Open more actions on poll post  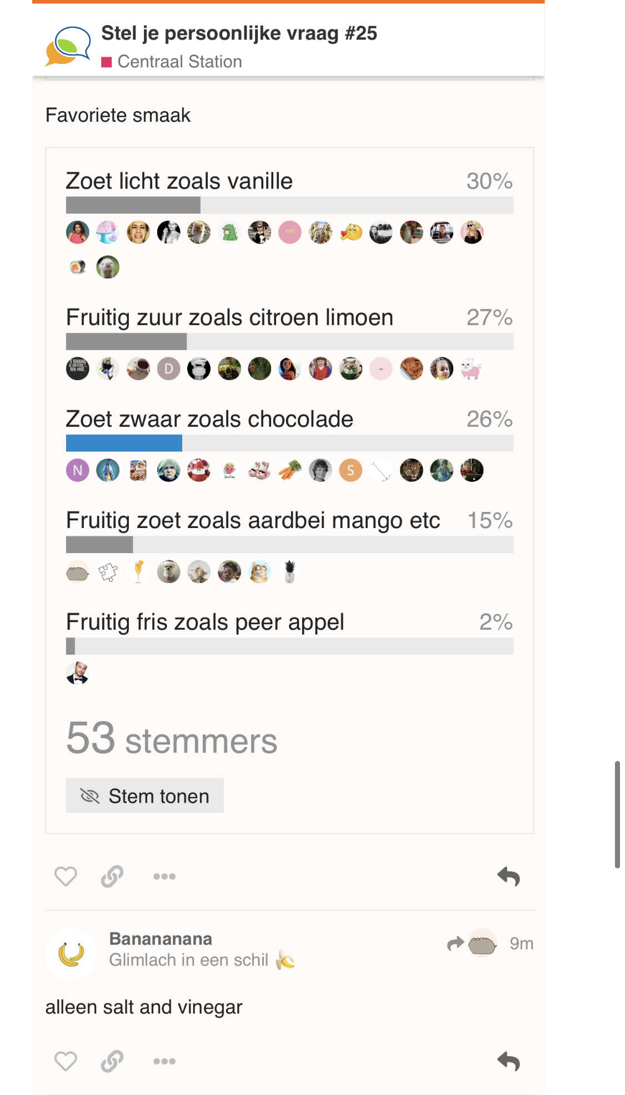(x=164, y=877)
